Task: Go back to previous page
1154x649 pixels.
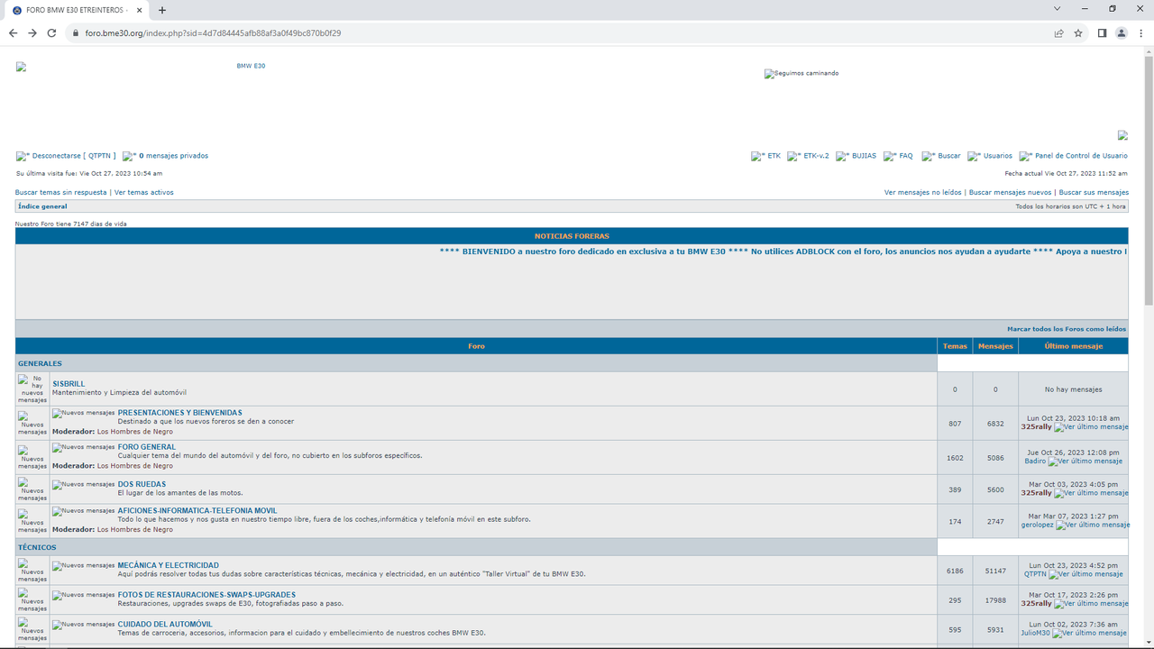Action: [x=13, y=33]
